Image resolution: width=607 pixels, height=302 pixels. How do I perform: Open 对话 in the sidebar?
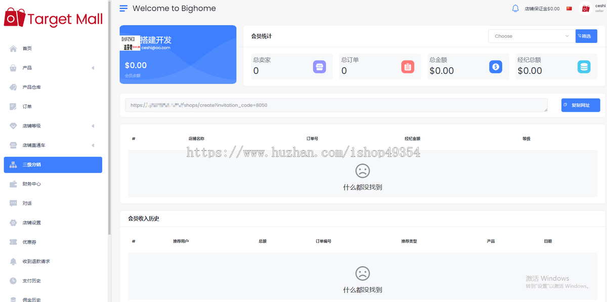(x=53, y=204)
